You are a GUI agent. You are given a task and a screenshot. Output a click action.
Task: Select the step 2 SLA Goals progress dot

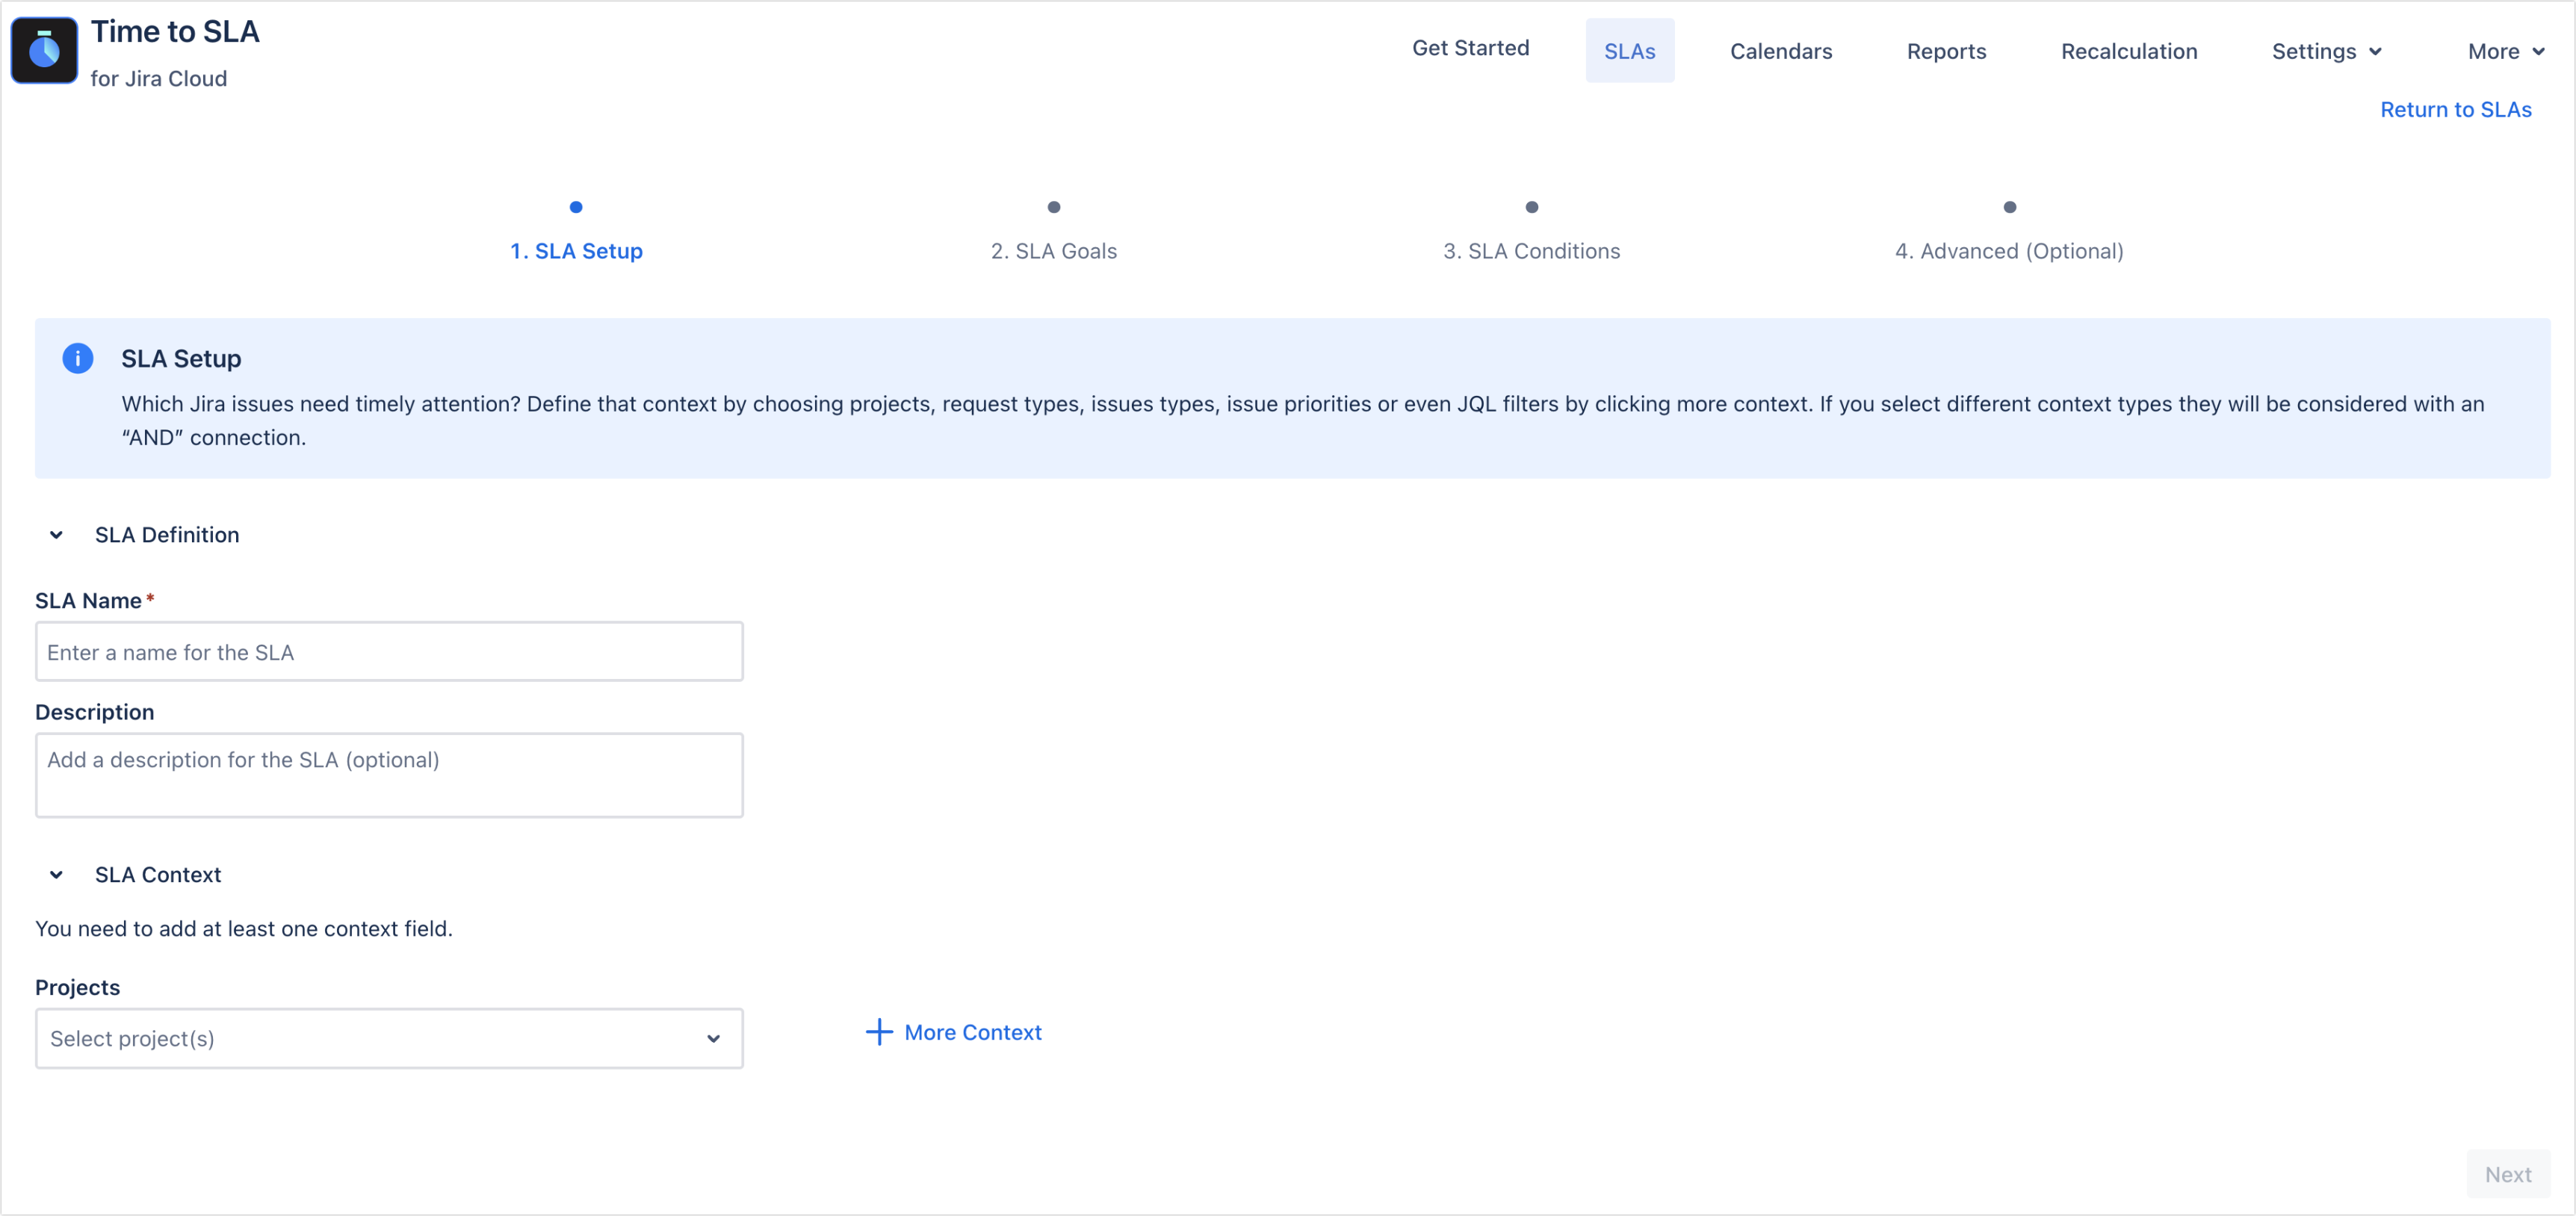click(1054, 208)
